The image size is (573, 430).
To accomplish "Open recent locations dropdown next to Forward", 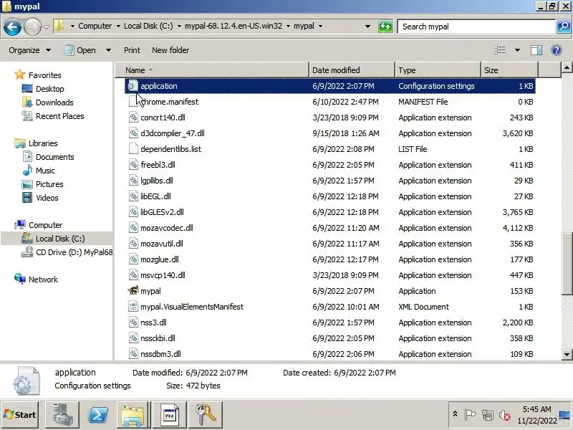I will (46, 27).
